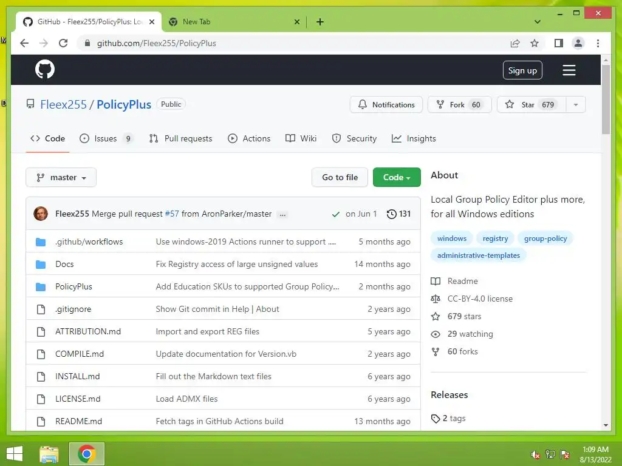
Task: Click the Releases heading link
Action: [449, 394]
